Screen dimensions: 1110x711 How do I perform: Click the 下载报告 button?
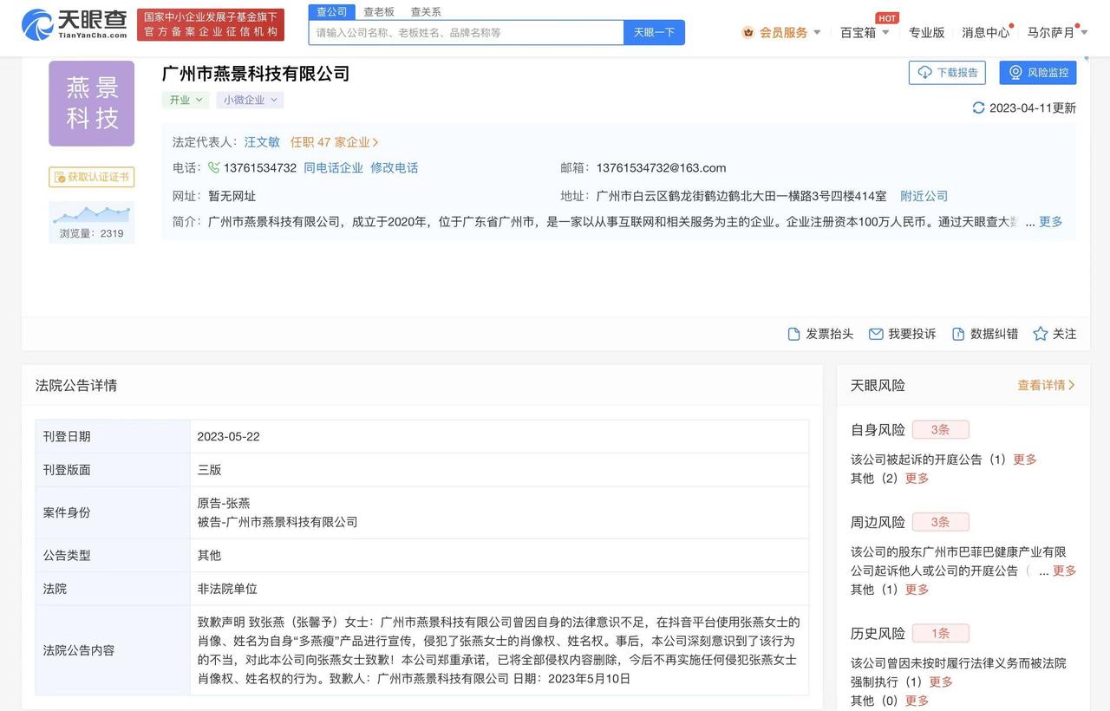pos(947,73)
